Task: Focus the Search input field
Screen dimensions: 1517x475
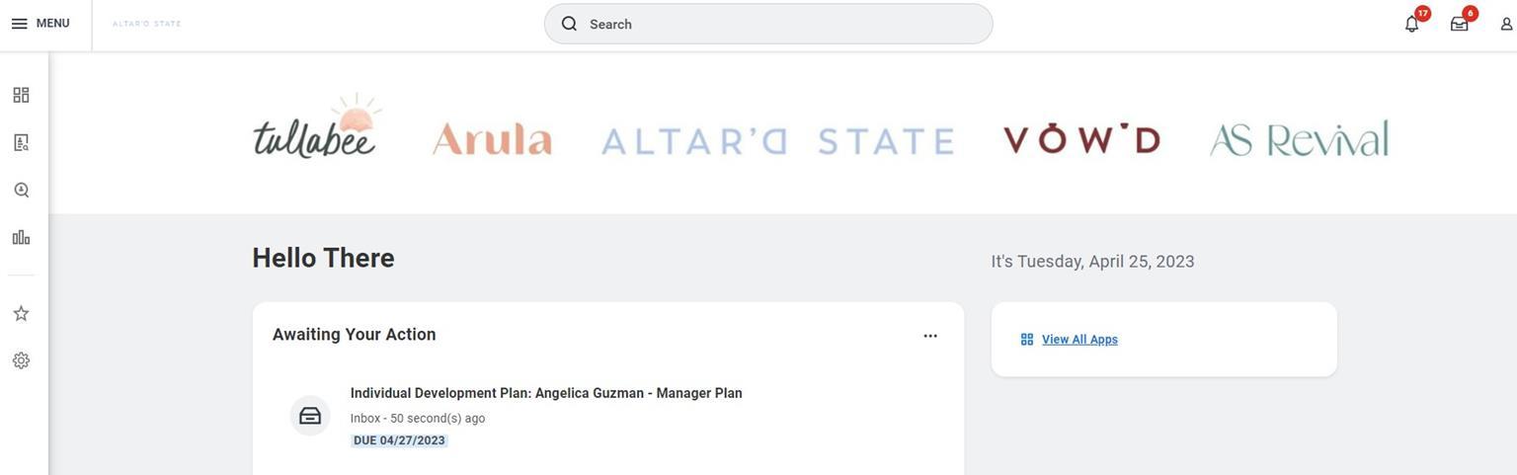Action: pyautogui.click(x=780, y=24)
